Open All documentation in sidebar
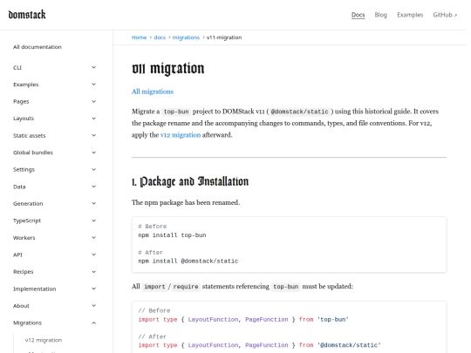Screen dimensions: 471x353 (x=38, y=47)
